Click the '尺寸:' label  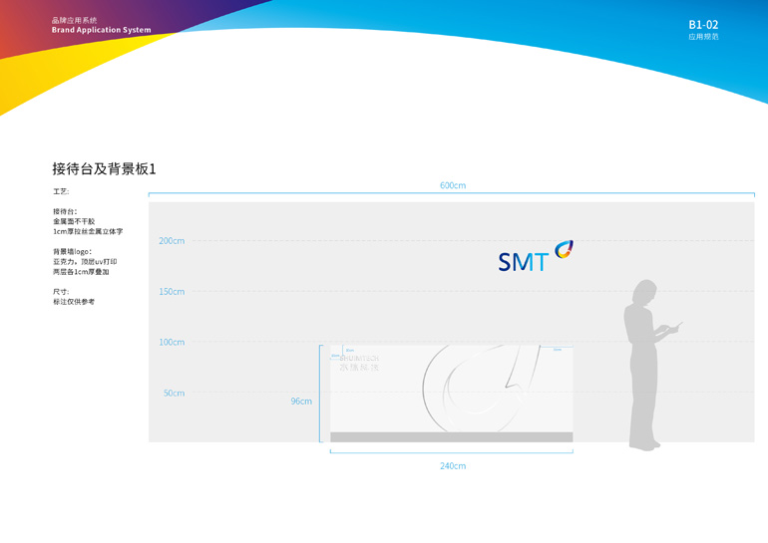pos(61,292)
